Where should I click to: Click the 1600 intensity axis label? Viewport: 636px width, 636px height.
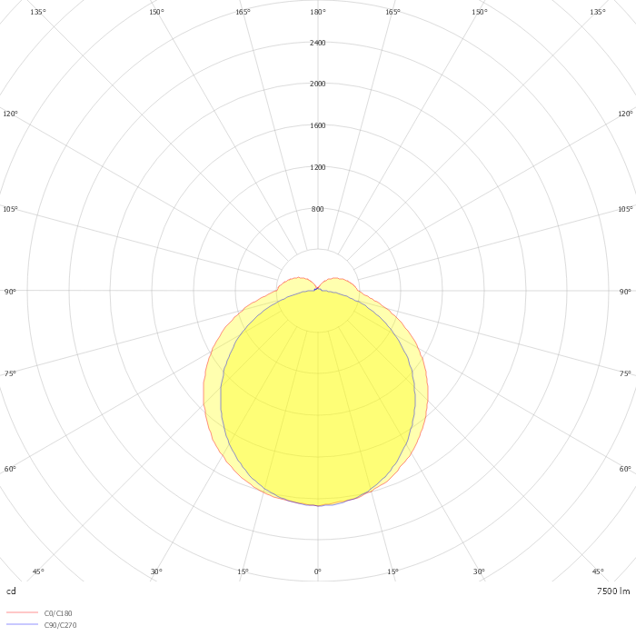pos(318,125)
